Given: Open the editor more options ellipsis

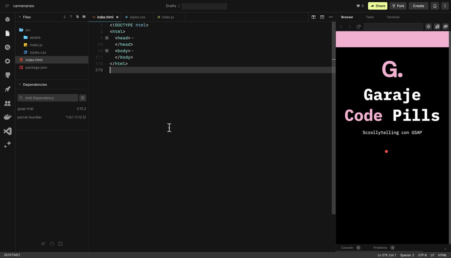Looking at the screenshot, I should pos(331,17).
